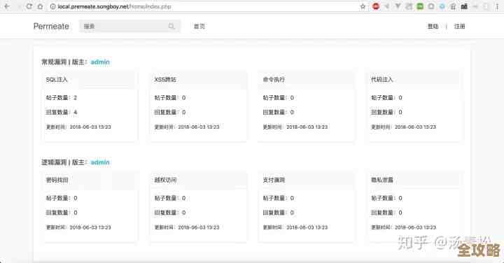Click 更新时间 row in 代码注入 card
This screenshot has height=263, width=504.
pyautogui.click(x=404, y=127)
